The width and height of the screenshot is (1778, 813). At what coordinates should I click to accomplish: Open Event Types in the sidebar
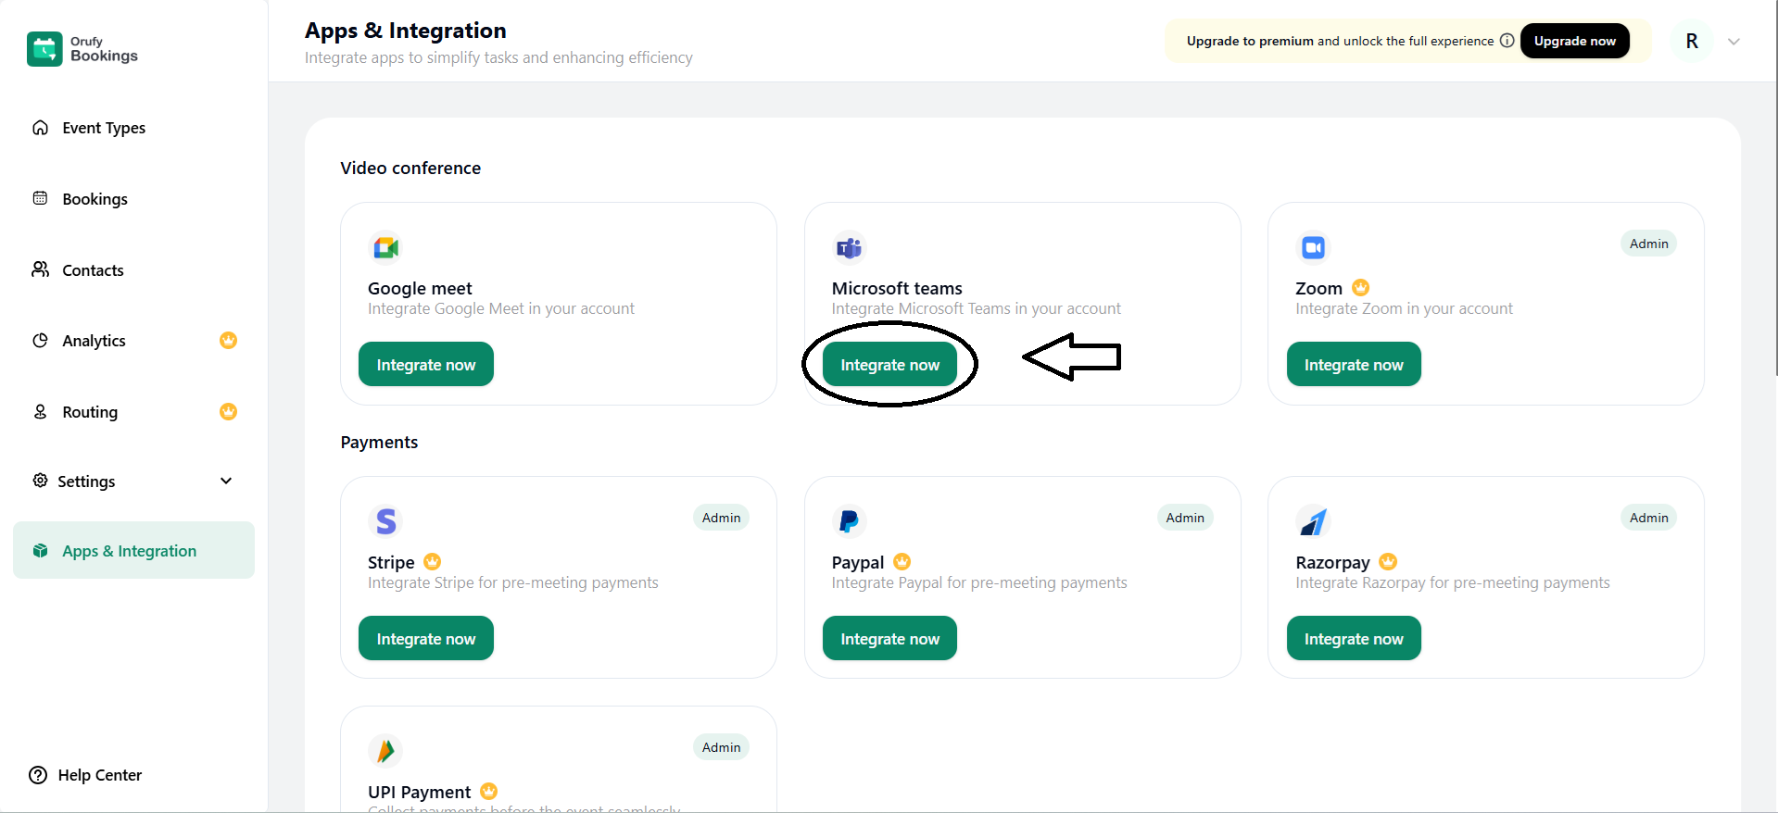click(x=103, y=128)
